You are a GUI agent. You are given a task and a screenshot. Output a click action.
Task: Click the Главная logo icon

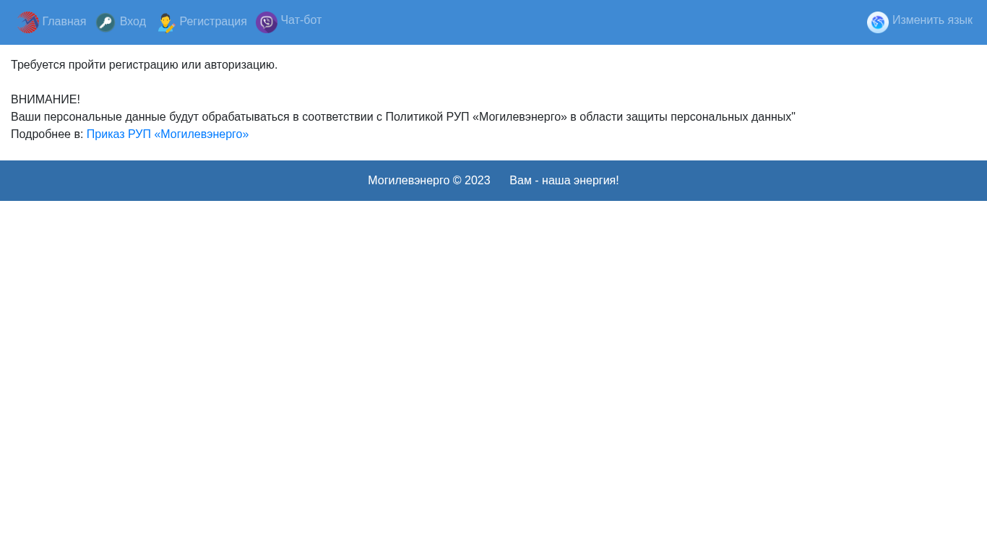[x=28, y=22]
